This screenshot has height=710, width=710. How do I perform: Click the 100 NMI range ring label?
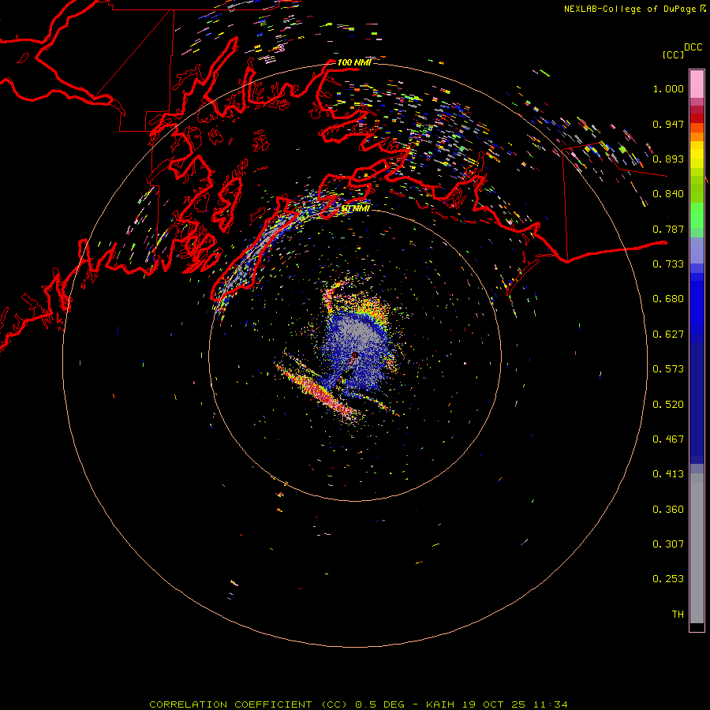pyautogui.click(x=354, y=62)
